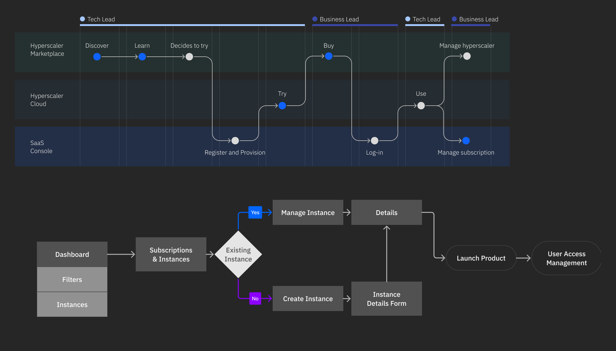
Task: Open the Subscriptions & Instances box
Action: click(x=171, y=254)
